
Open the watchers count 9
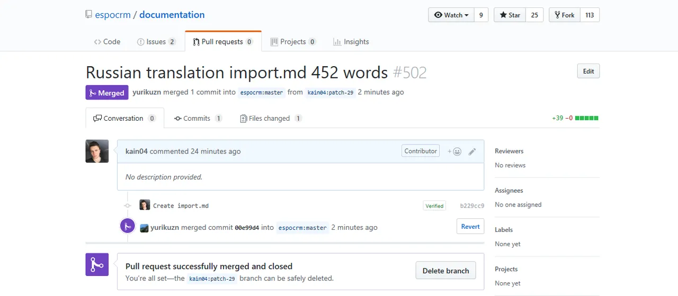(x=481, y=15)
